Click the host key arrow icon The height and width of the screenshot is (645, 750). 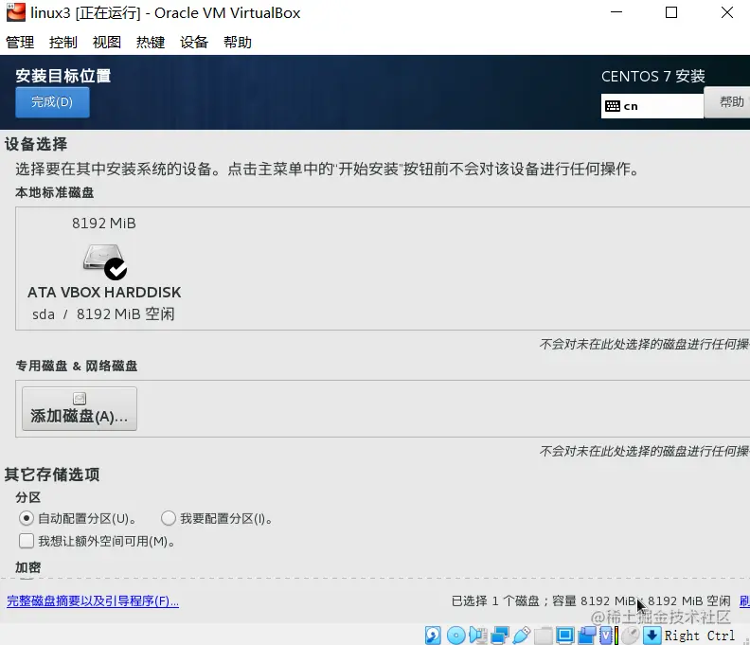click(652, 636)
